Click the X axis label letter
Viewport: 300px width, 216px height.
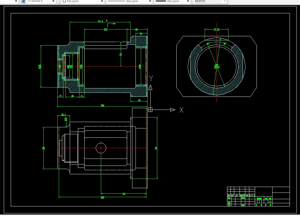click(x=181, y=110)
